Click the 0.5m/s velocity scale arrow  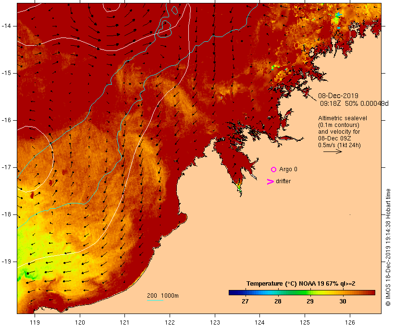click(332, 151)
